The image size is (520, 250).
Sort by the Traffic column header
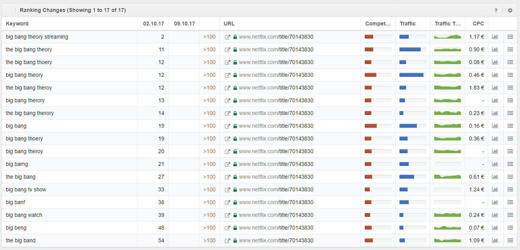408,24
